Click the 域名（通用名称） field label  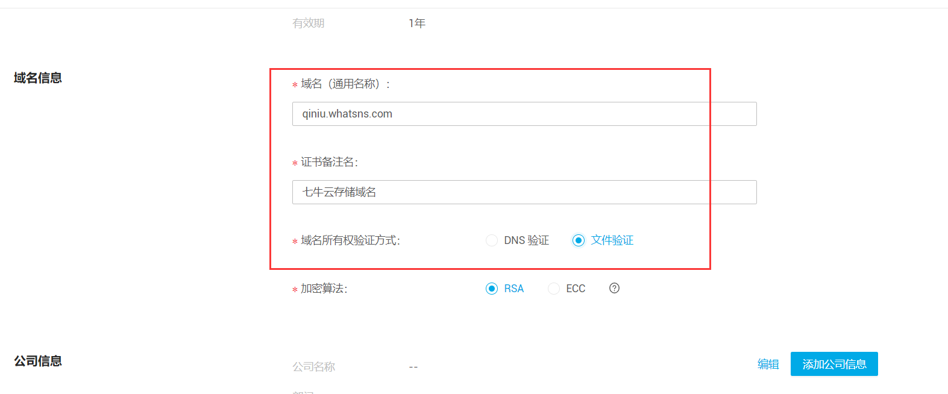[345, 84]
